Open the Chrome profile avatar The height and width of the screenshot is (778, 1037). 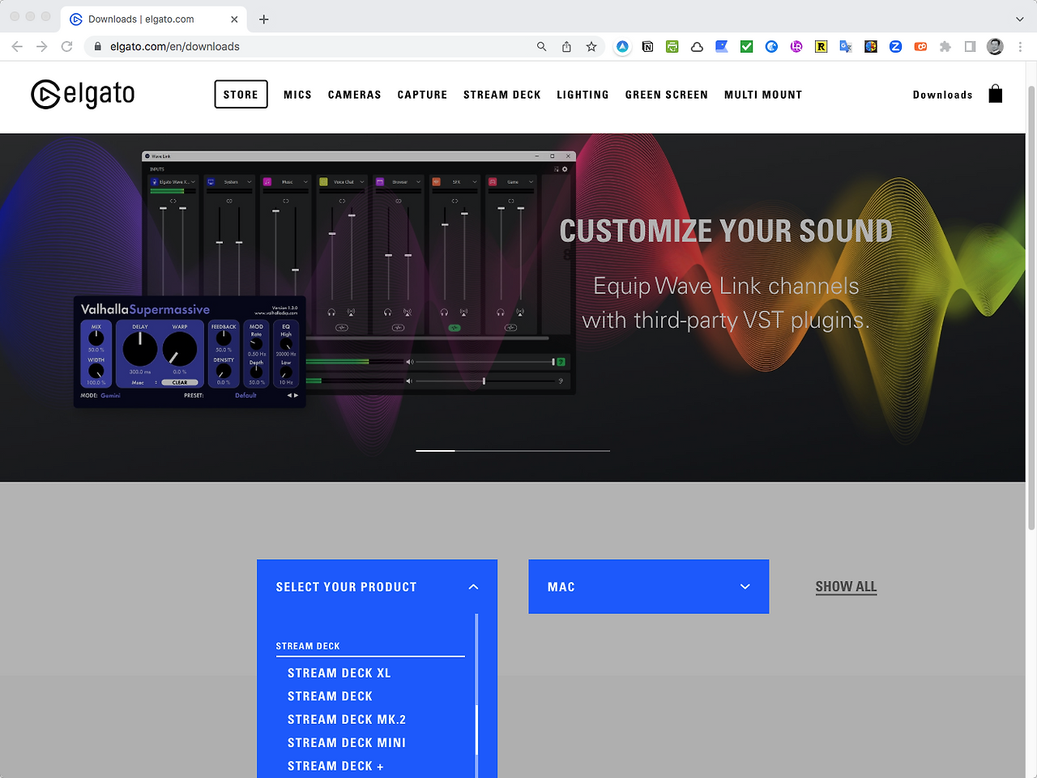(x=995, y=47)
